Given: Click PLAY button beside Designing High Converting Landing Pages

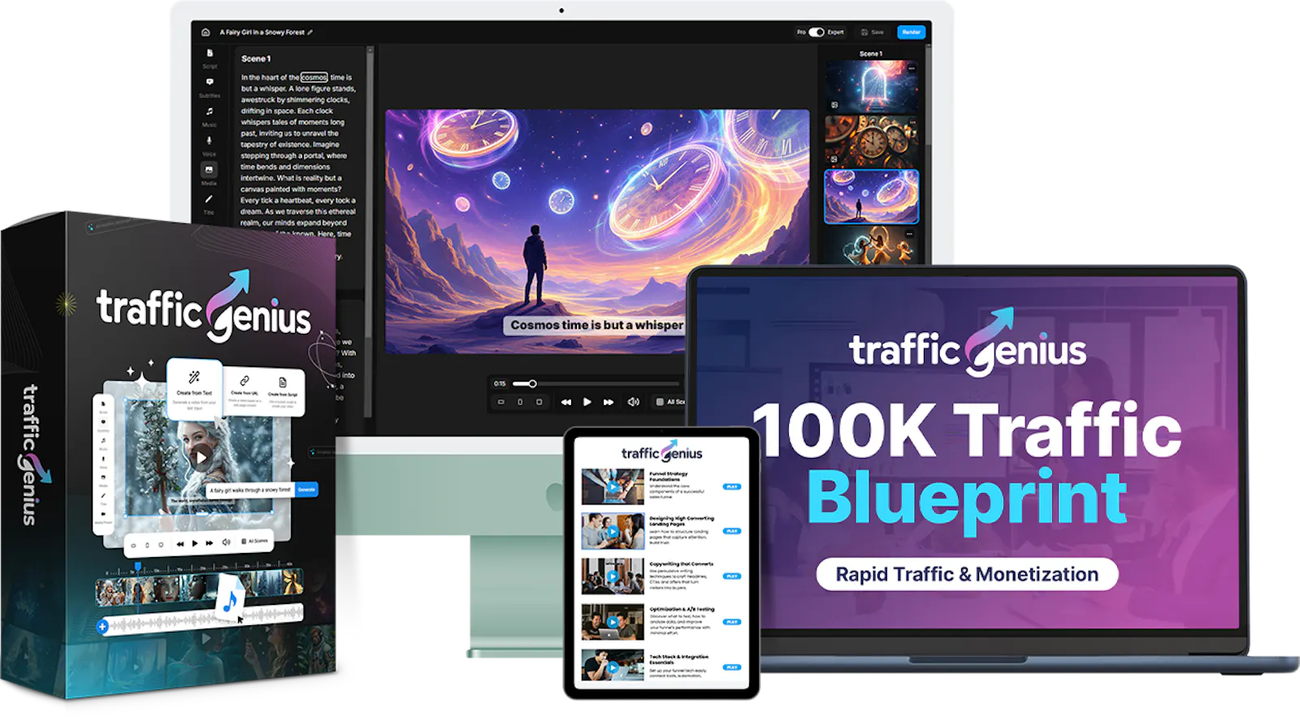Looking at the screenshot, I should (x=732, y=531).
